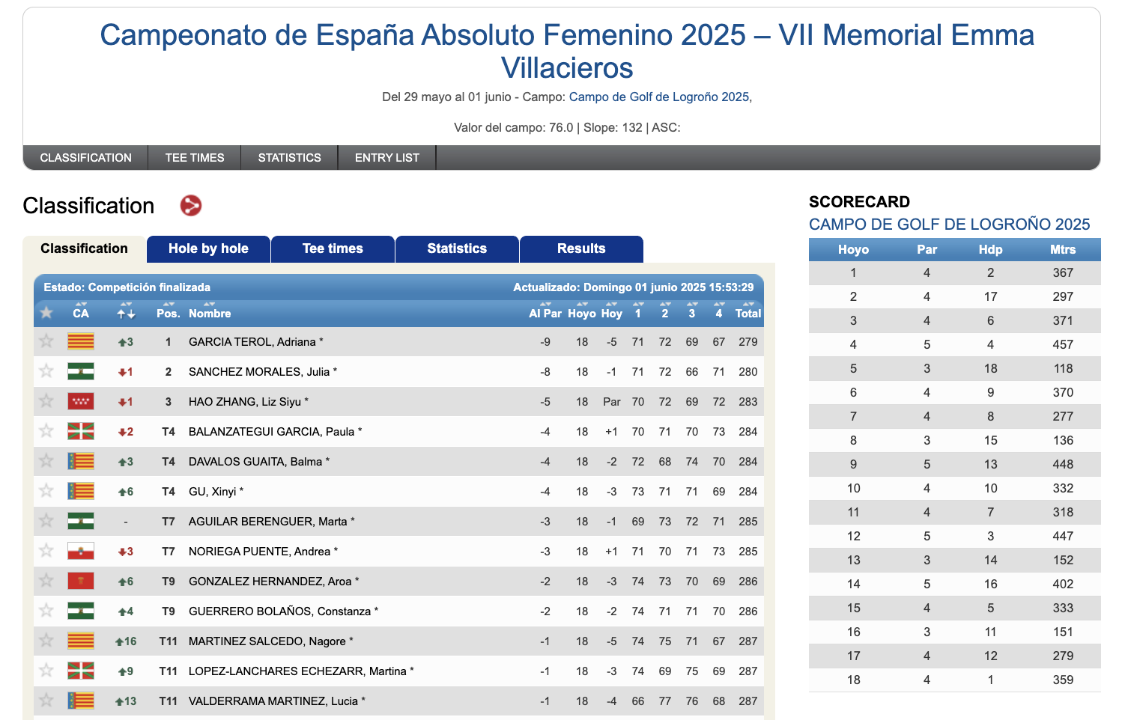
Task: Switch to the Hole by hole tab
Action: [207, 248]
